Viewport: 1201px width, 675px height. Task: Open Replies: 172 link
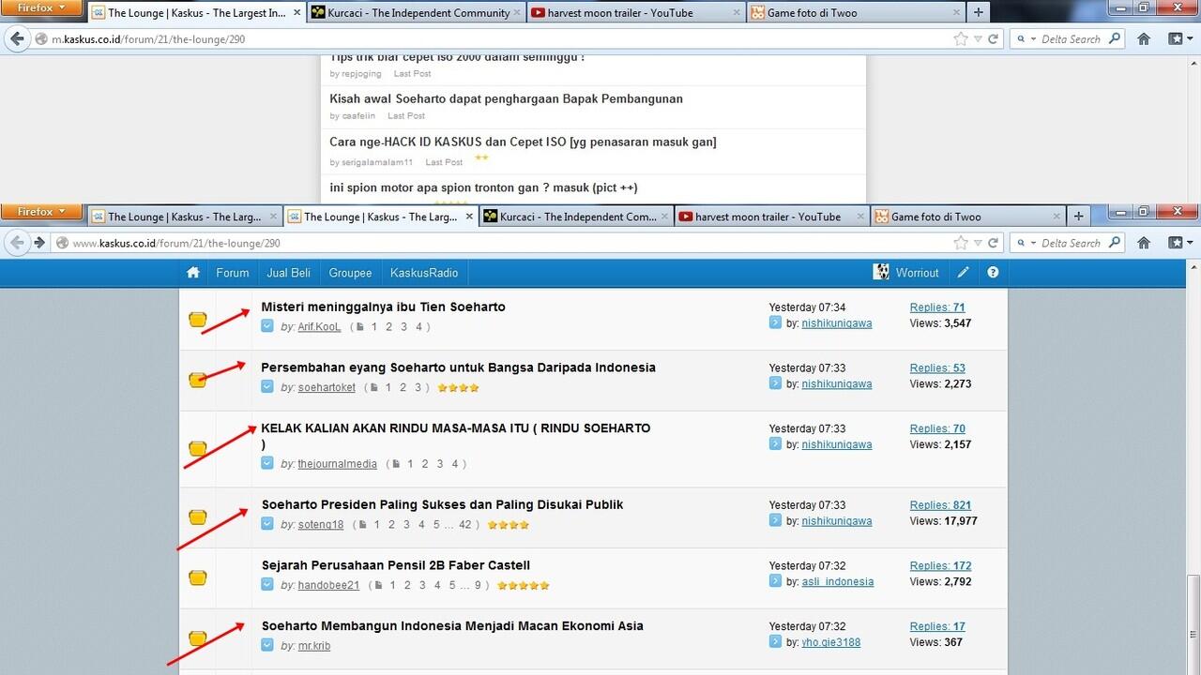click(940, 566)
